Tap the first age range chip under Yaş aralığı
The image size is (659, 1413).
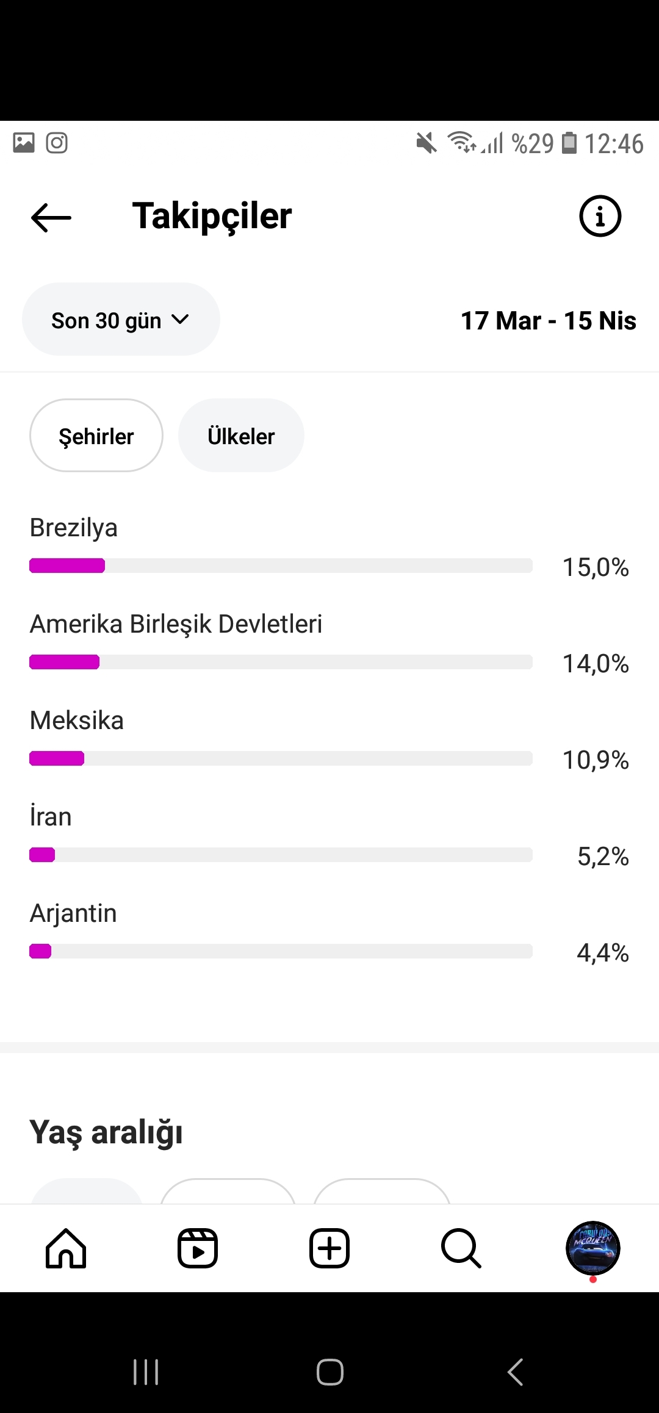(x=87, y=1191)
